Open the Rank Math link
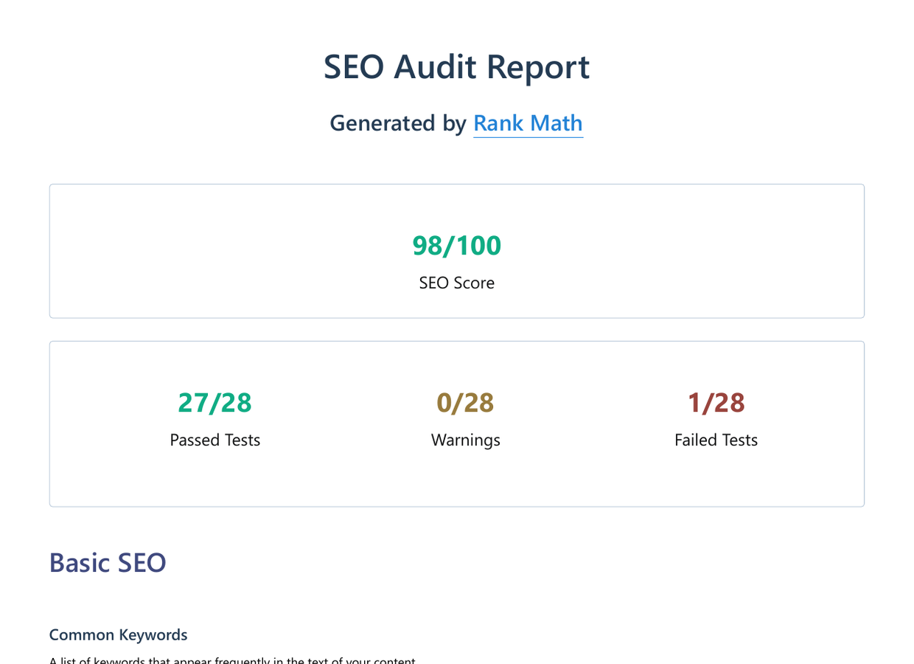This screenshot has height=664, width=914. coord(528,123)
